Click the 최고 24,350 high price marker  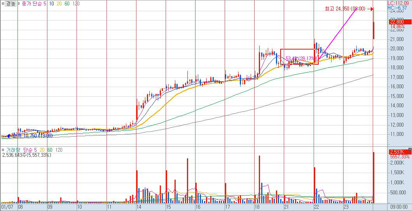pyautogui.click(x=344, y=9)
